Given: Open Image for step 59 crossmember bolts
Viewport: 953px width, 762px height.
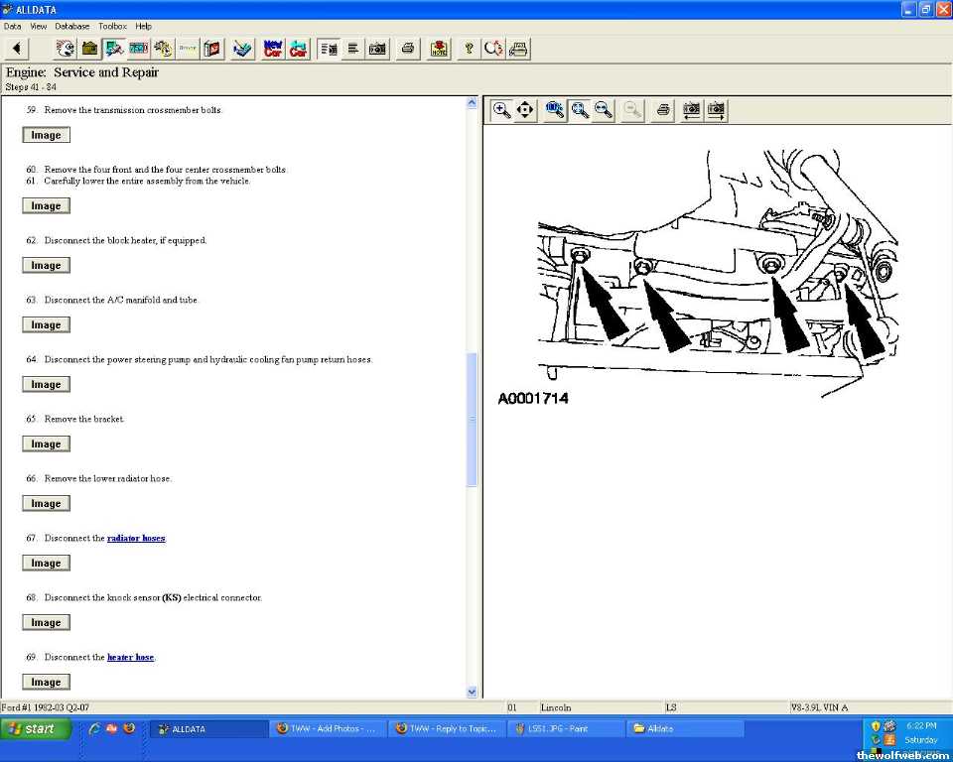Looking at the screenshot, I should click(46, 135).
